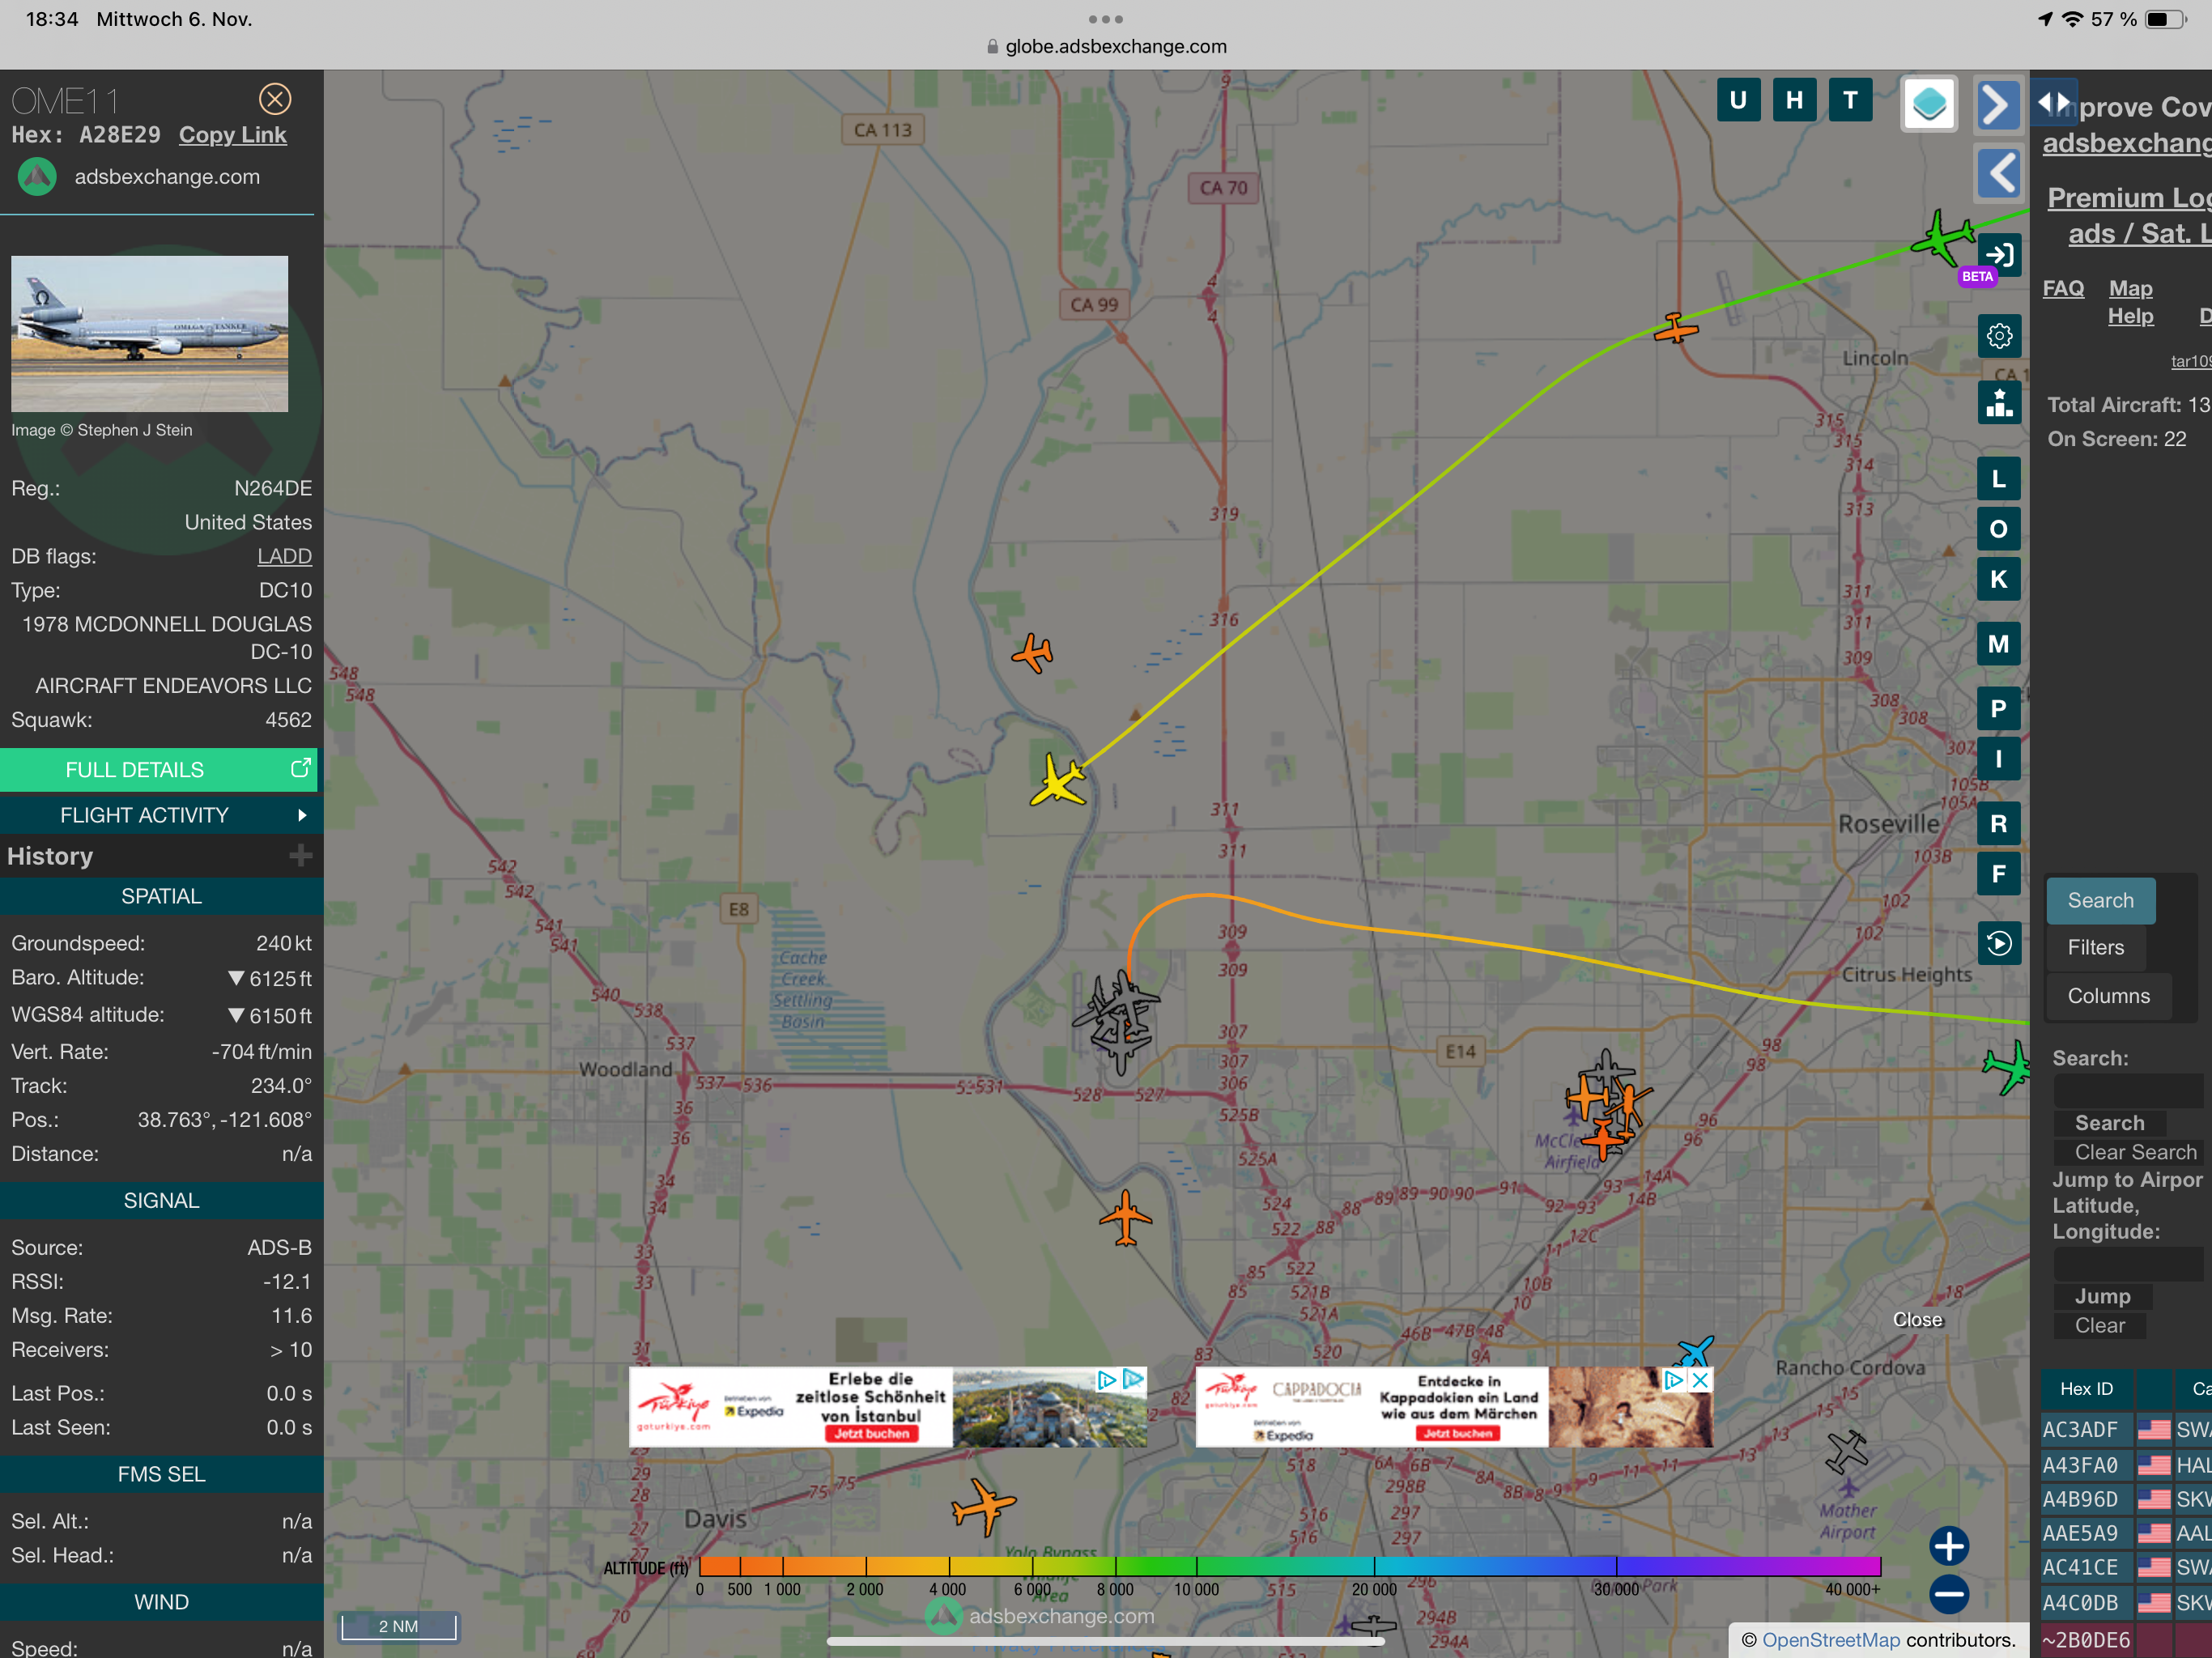Click the login arrow icon with BETA badge
The image size is (2212, 1658).
point(1998,255)
